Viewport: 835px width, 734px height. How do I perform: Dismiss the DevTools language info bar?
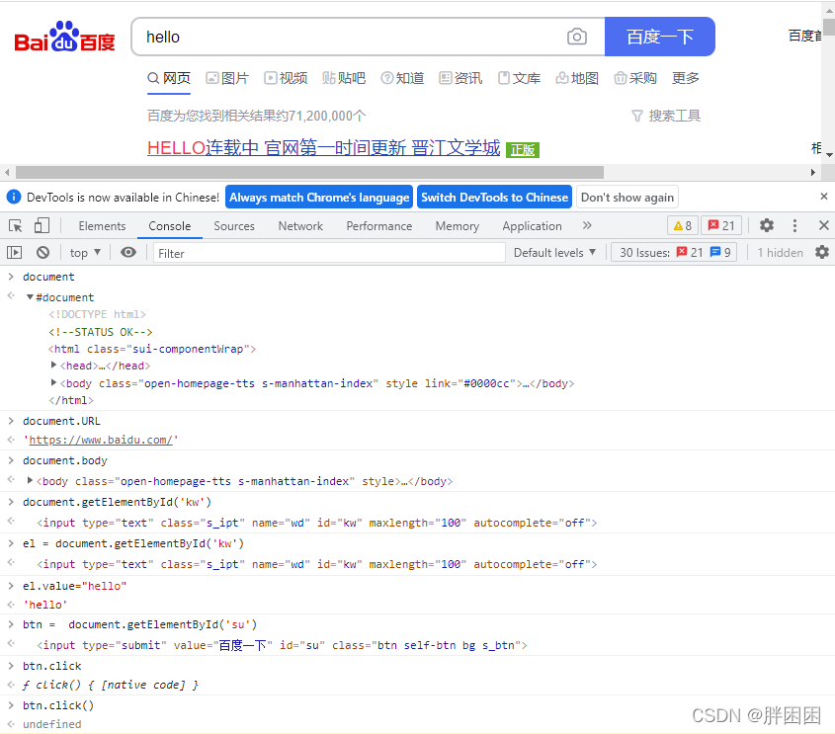tap(824, 197)
